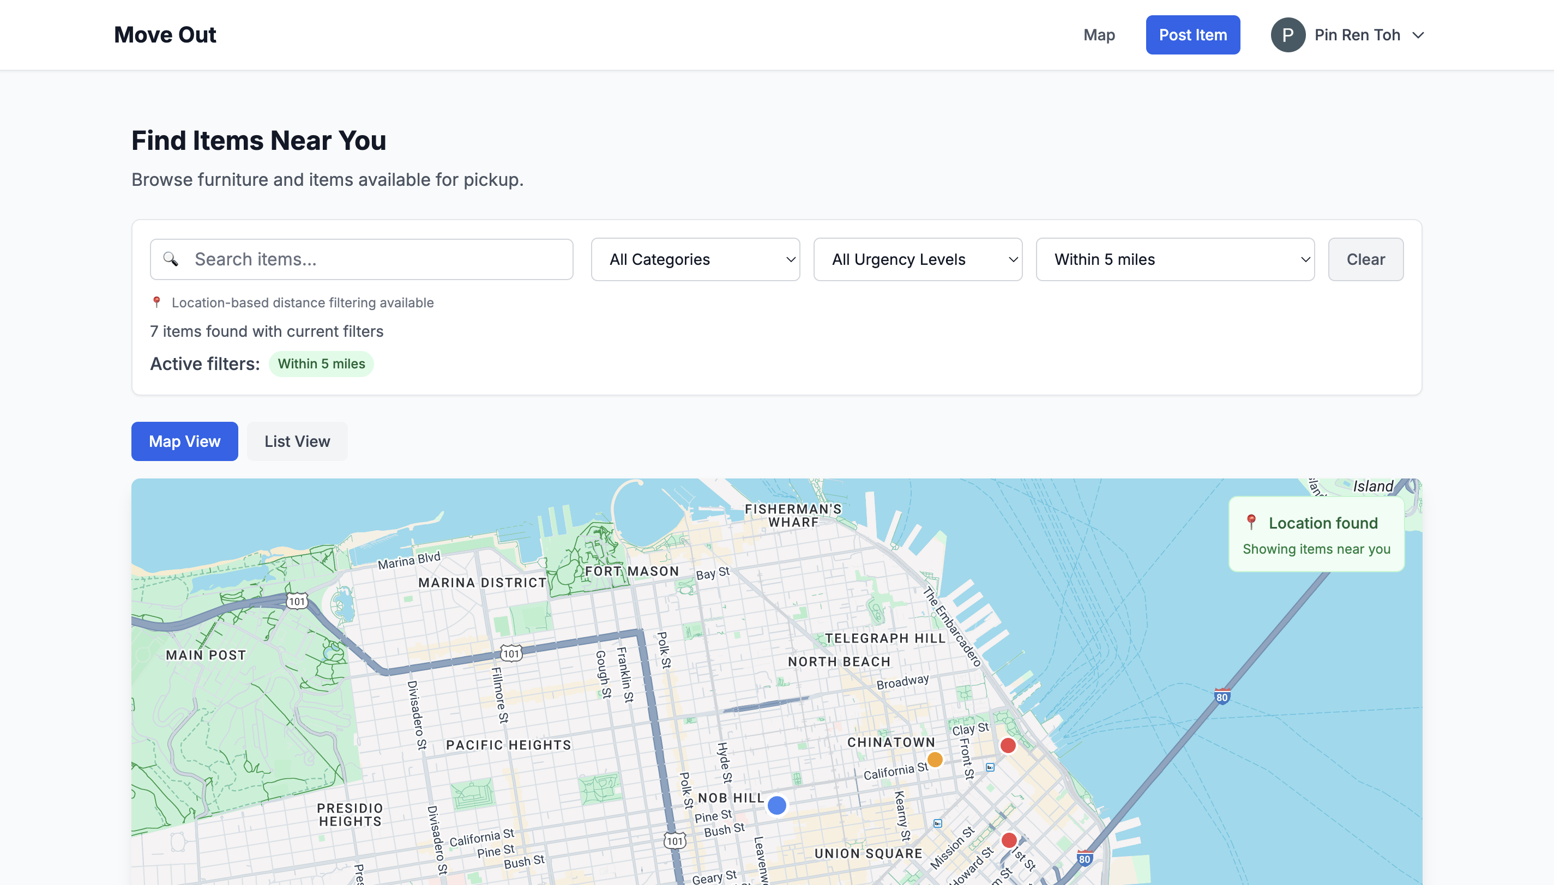The height and width of the screenshot is (885, 1554).
Task: Open the All Urgency Levels dropdown
Action: tap(918, 259)
